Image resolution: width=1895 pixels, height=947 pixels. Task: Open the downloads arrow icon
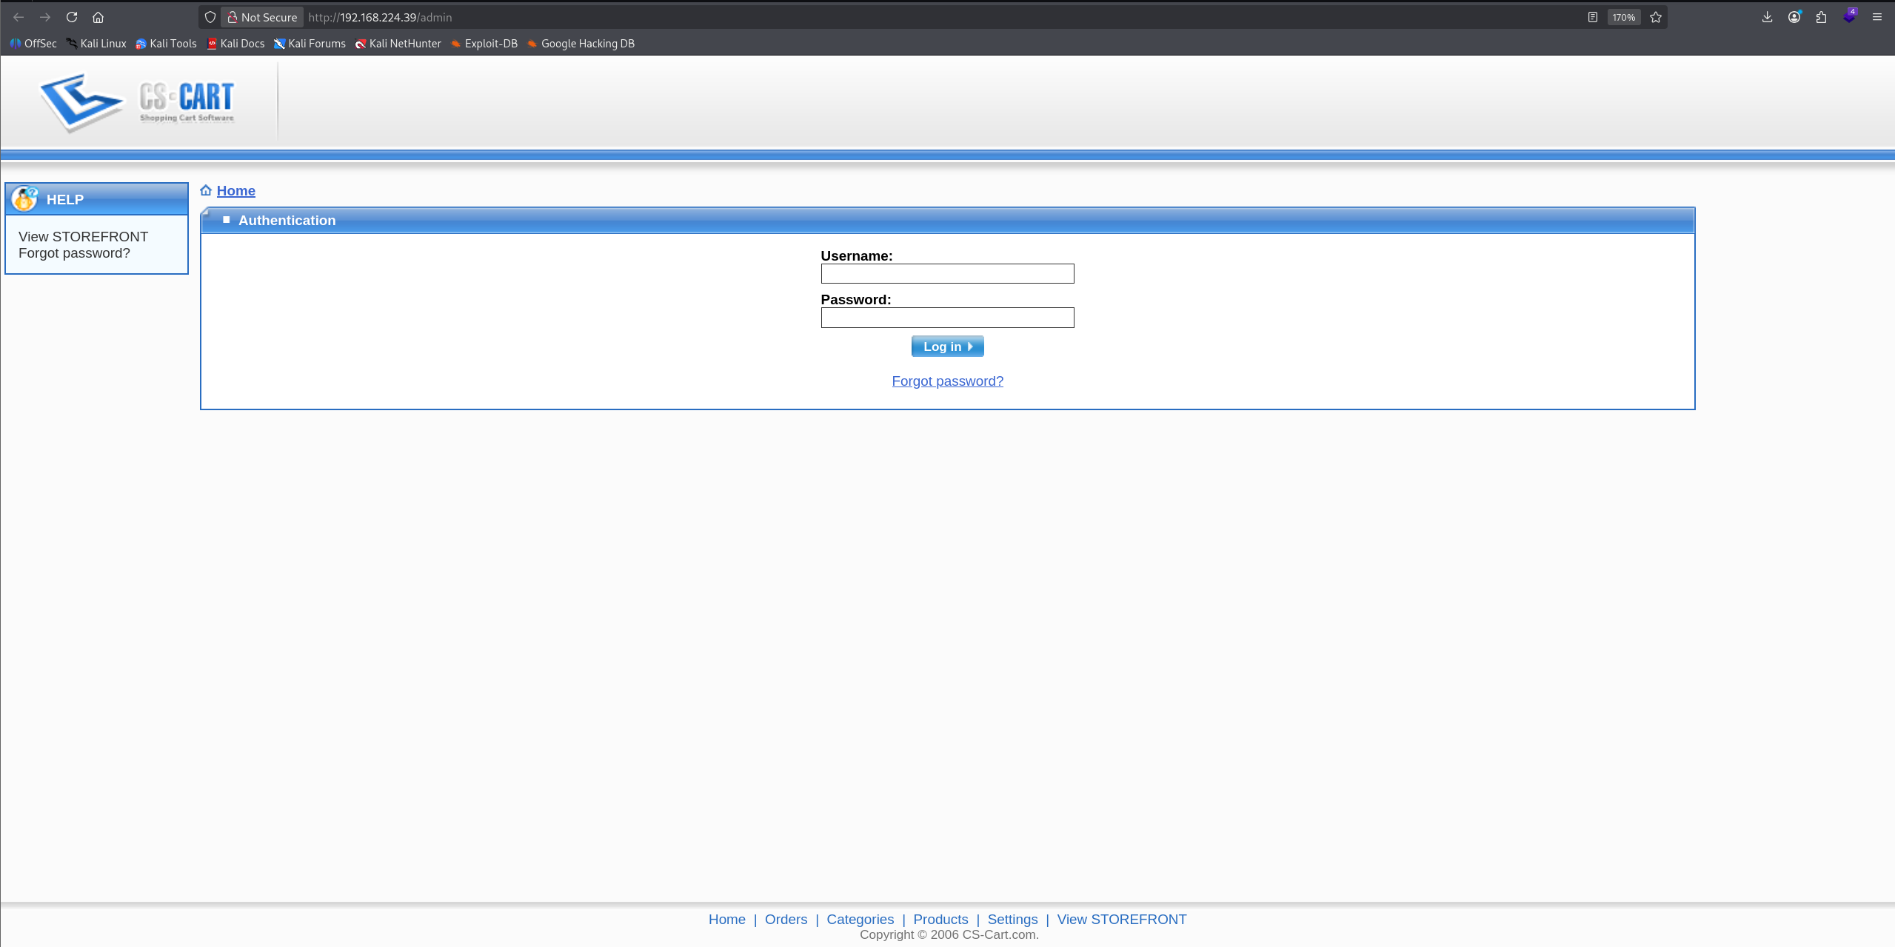pyautogui.click(x=1767, y=17)
